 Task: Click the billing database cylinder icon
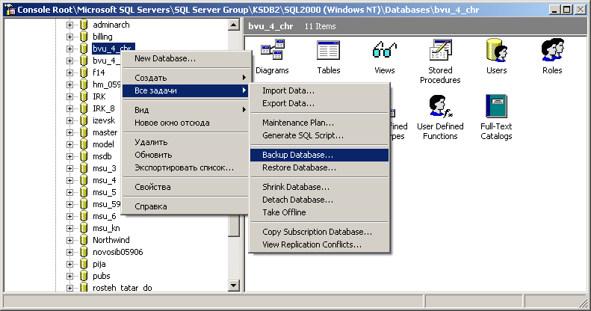pyautogui.click(x=84, y=37)
